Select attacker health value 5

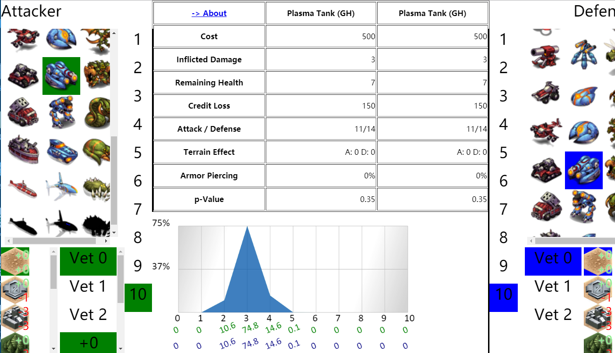[x=138, y=152]
